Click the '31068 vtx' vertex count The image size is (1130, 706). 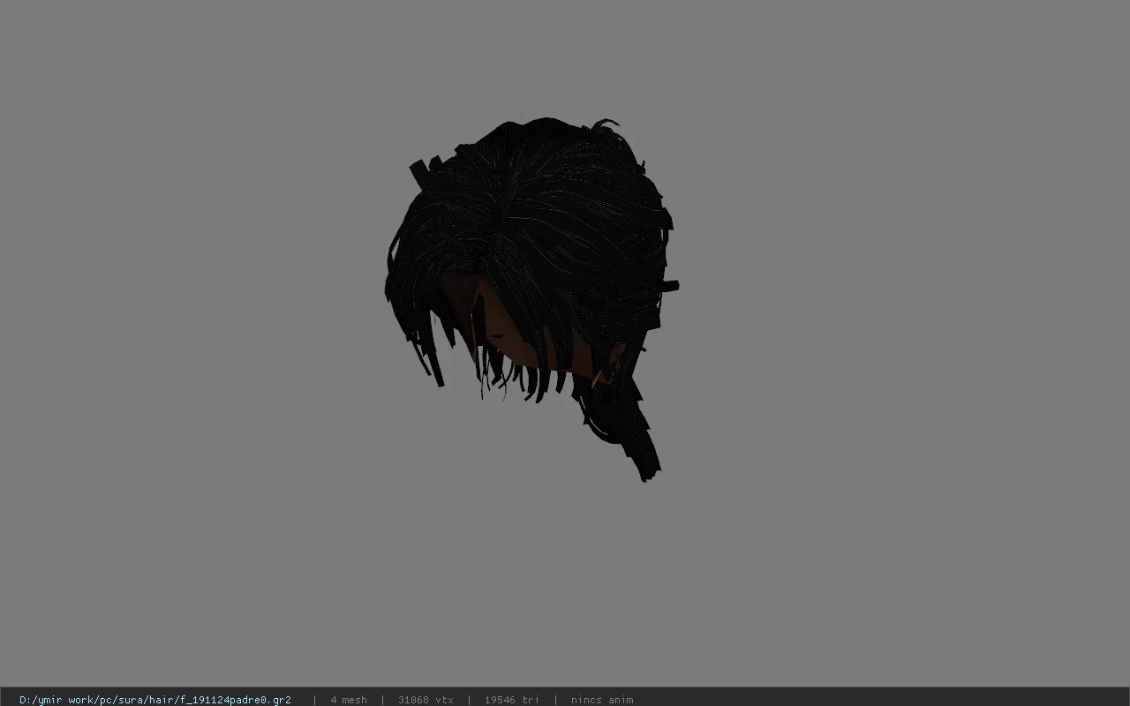click(426, 700)
